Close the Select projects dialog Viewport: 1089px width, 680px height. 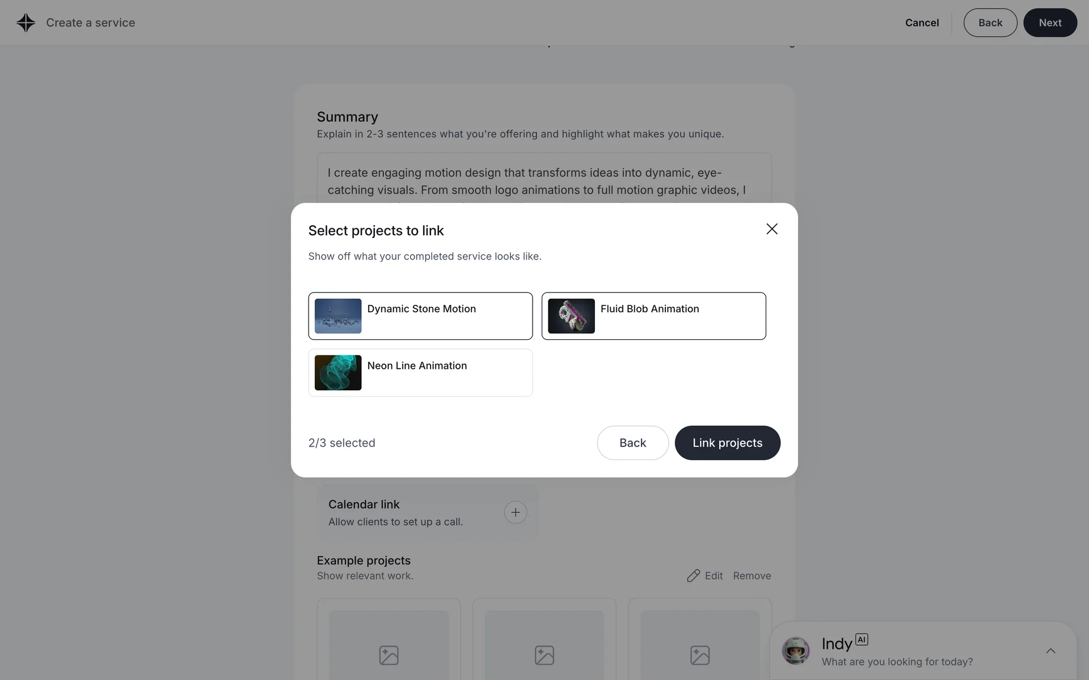771,229
